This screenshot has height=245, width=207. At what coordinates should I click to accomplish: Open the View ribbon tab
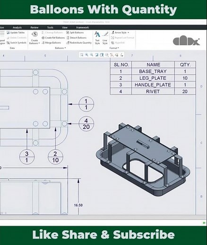pos(65,27)
